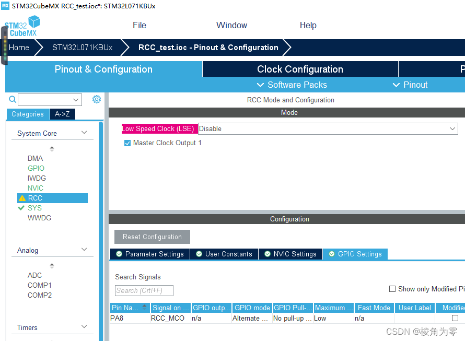
Task: Expand the Pinout menu
Action: pos(410,85)
